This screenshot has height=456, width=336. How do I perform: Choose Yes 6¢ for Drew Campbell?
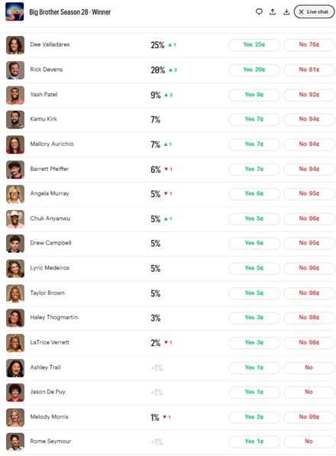[x=254, y=243]
